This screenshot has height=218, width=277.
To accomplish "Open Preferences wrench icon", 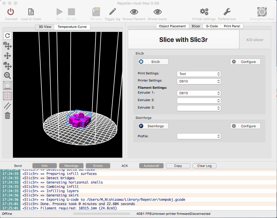I will point(227,12).
